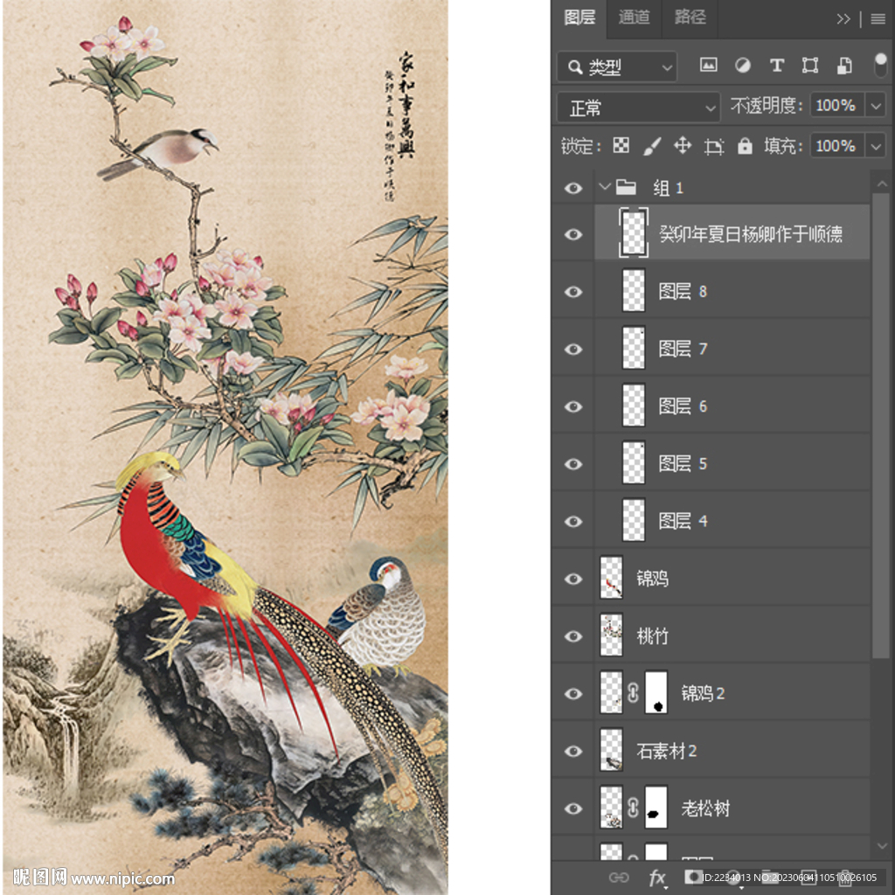Select the 图层 7 layer
The width and height of the screenshot is (895, 895).
[732, 348]
